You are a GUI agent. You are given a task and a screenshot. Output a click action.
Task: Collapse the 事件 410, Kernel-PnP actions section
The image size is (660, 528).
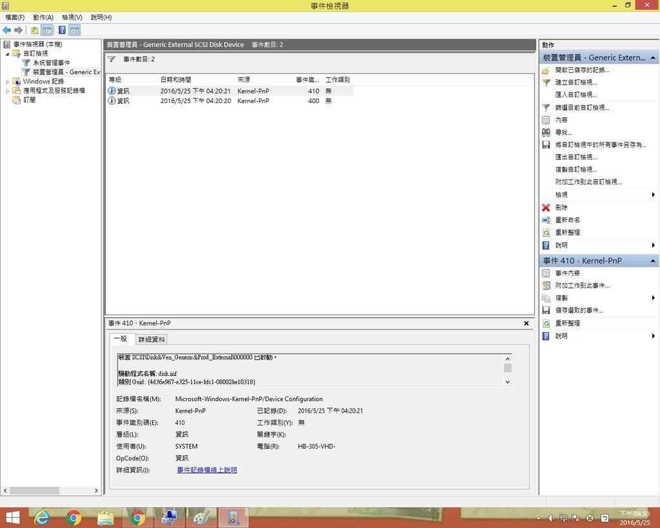(x=653, y=261)
